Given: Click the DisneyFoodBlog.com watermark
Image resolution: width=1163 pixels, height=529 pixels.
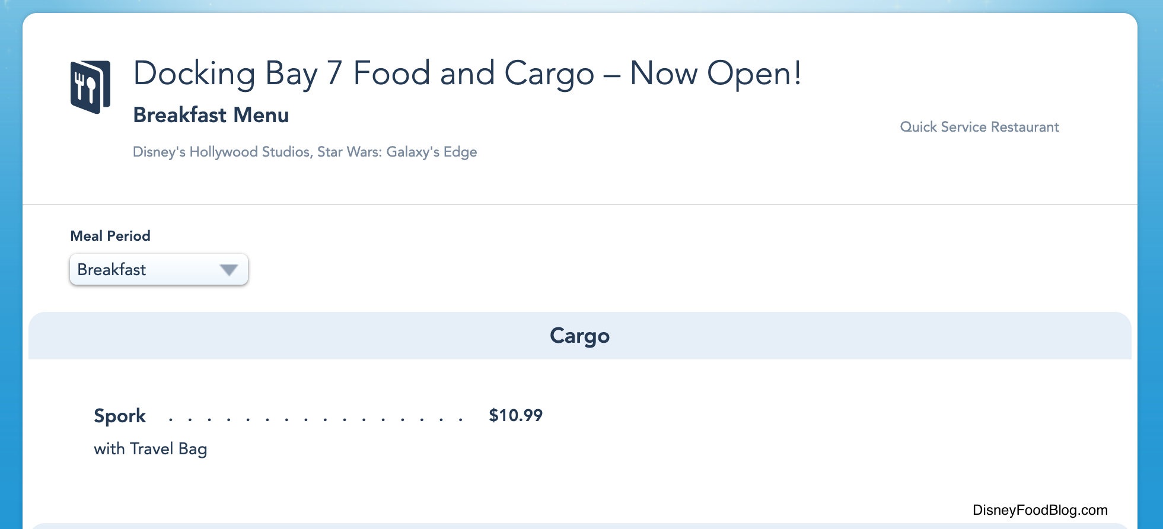Looking at the screenshot, I should coord(1040,510).
